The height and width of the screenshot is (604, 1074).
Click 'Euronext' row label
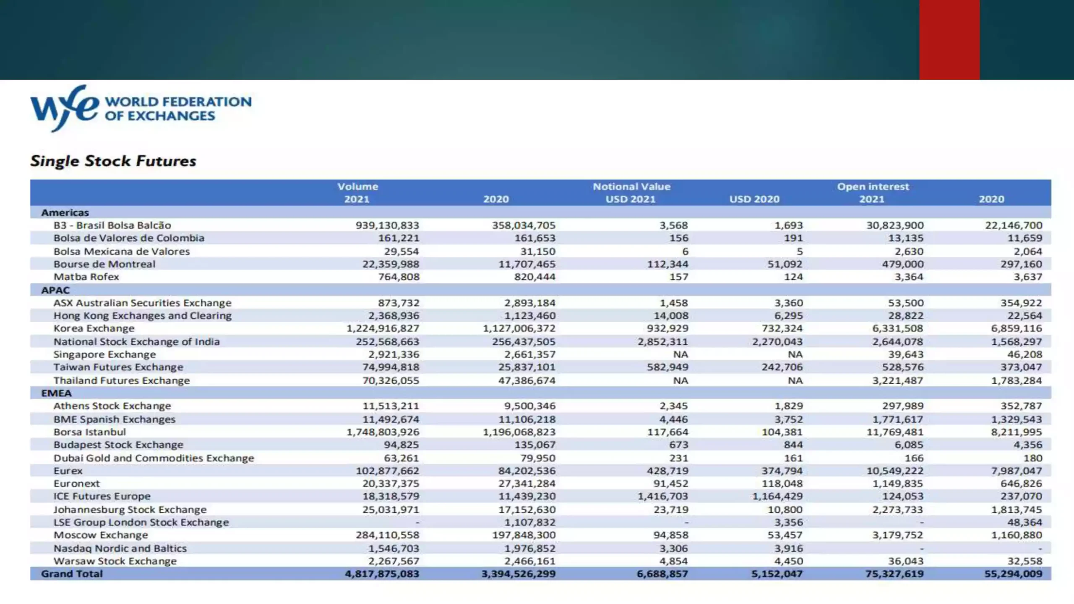coord(76,484)
